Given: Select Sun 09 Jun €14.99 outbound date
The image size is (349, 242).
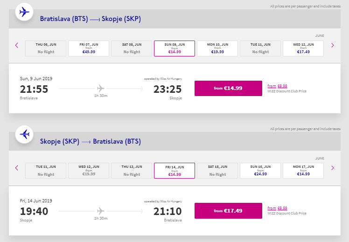Looking at the screenshot, I should tap(174, 48).
